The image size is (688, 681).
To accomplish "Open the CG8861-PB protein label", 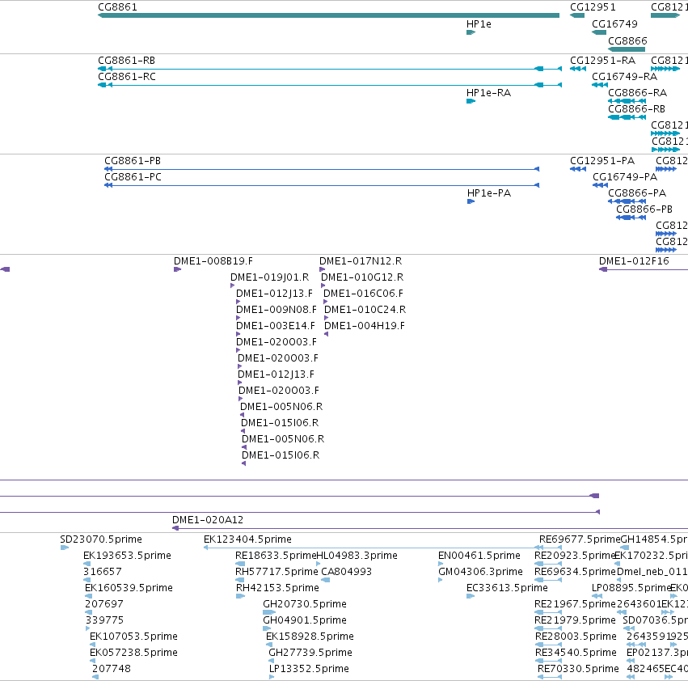I will [x=133, y=161].
